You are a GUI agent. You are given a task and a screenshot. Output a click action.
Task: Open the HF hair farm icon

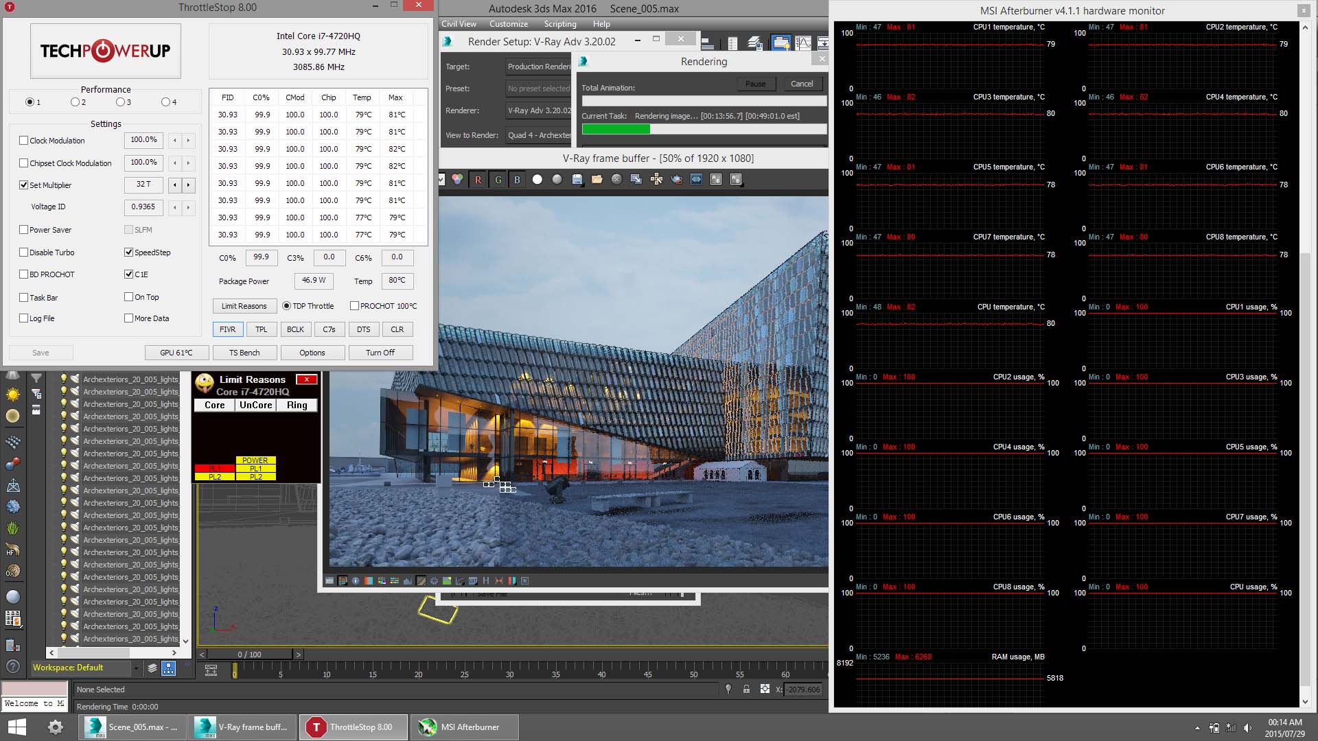tap(13, 550)
